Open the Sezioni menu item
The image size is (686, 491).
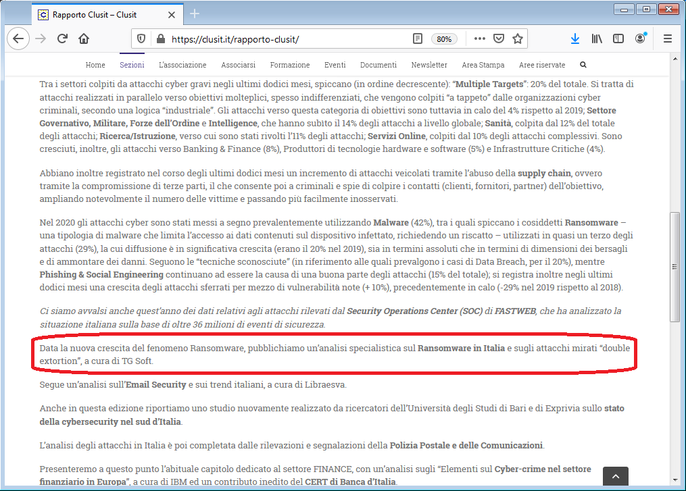[x=132, y=65]
